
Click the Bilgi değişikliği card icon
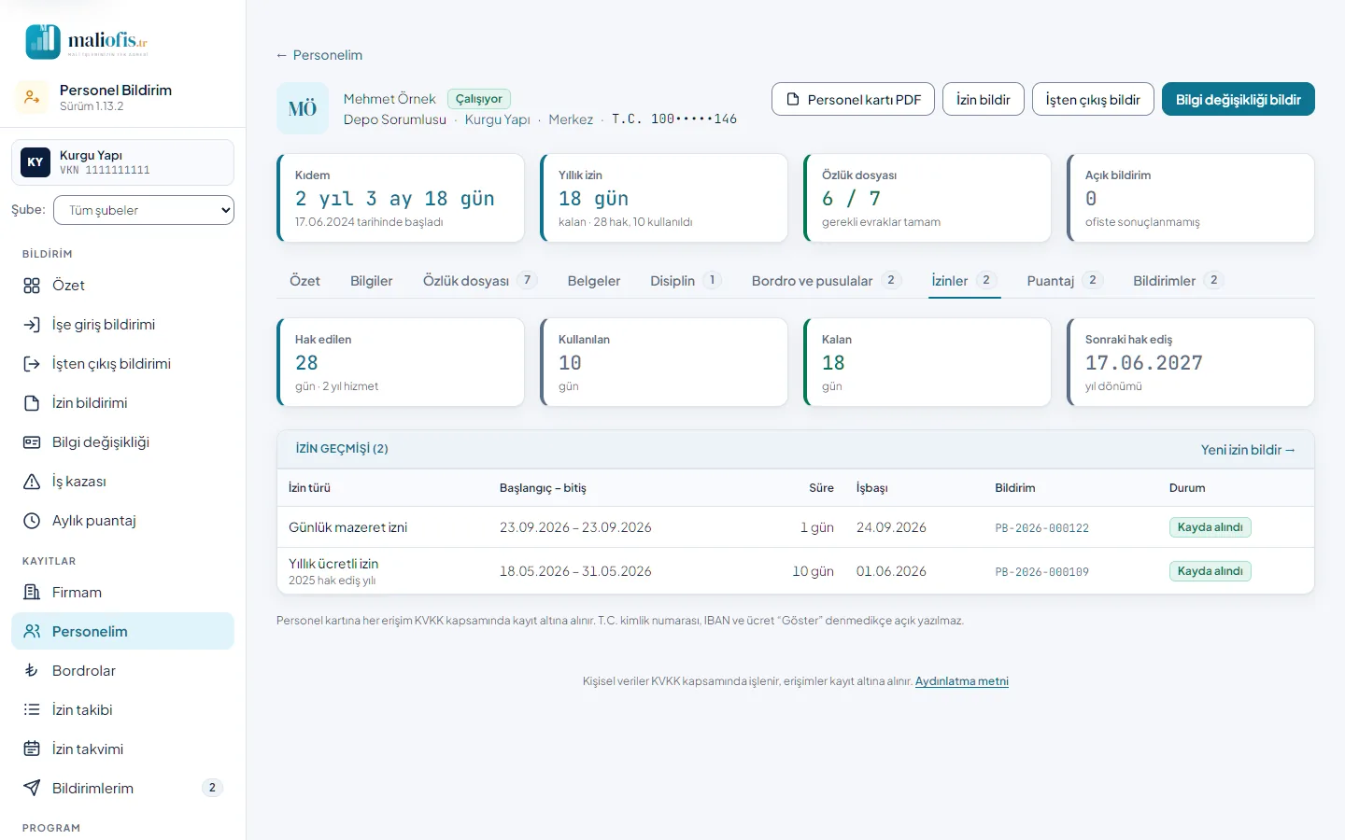pos(32,442)
